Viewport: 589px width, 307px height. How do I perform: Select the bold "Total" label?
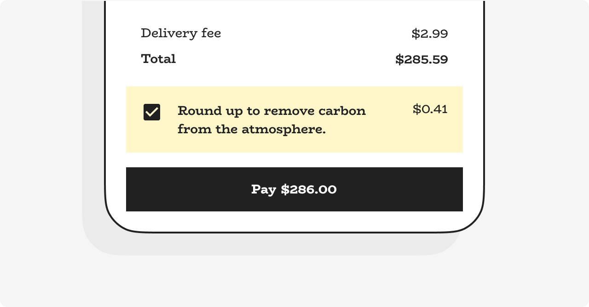pos(158,59)
